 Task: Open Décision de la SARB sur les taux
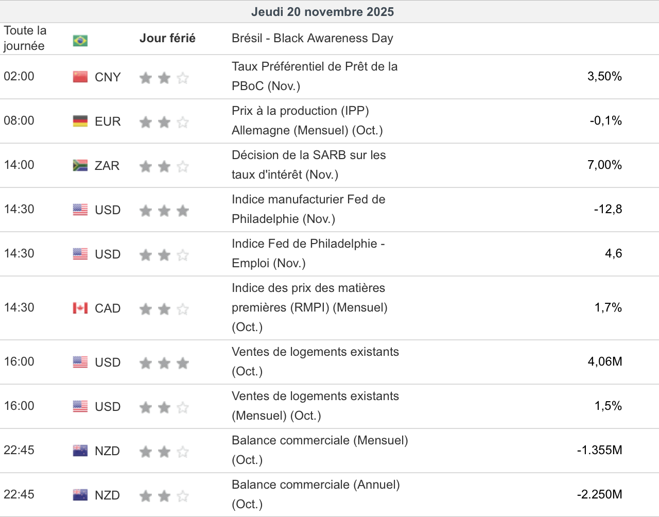(308, 165)
